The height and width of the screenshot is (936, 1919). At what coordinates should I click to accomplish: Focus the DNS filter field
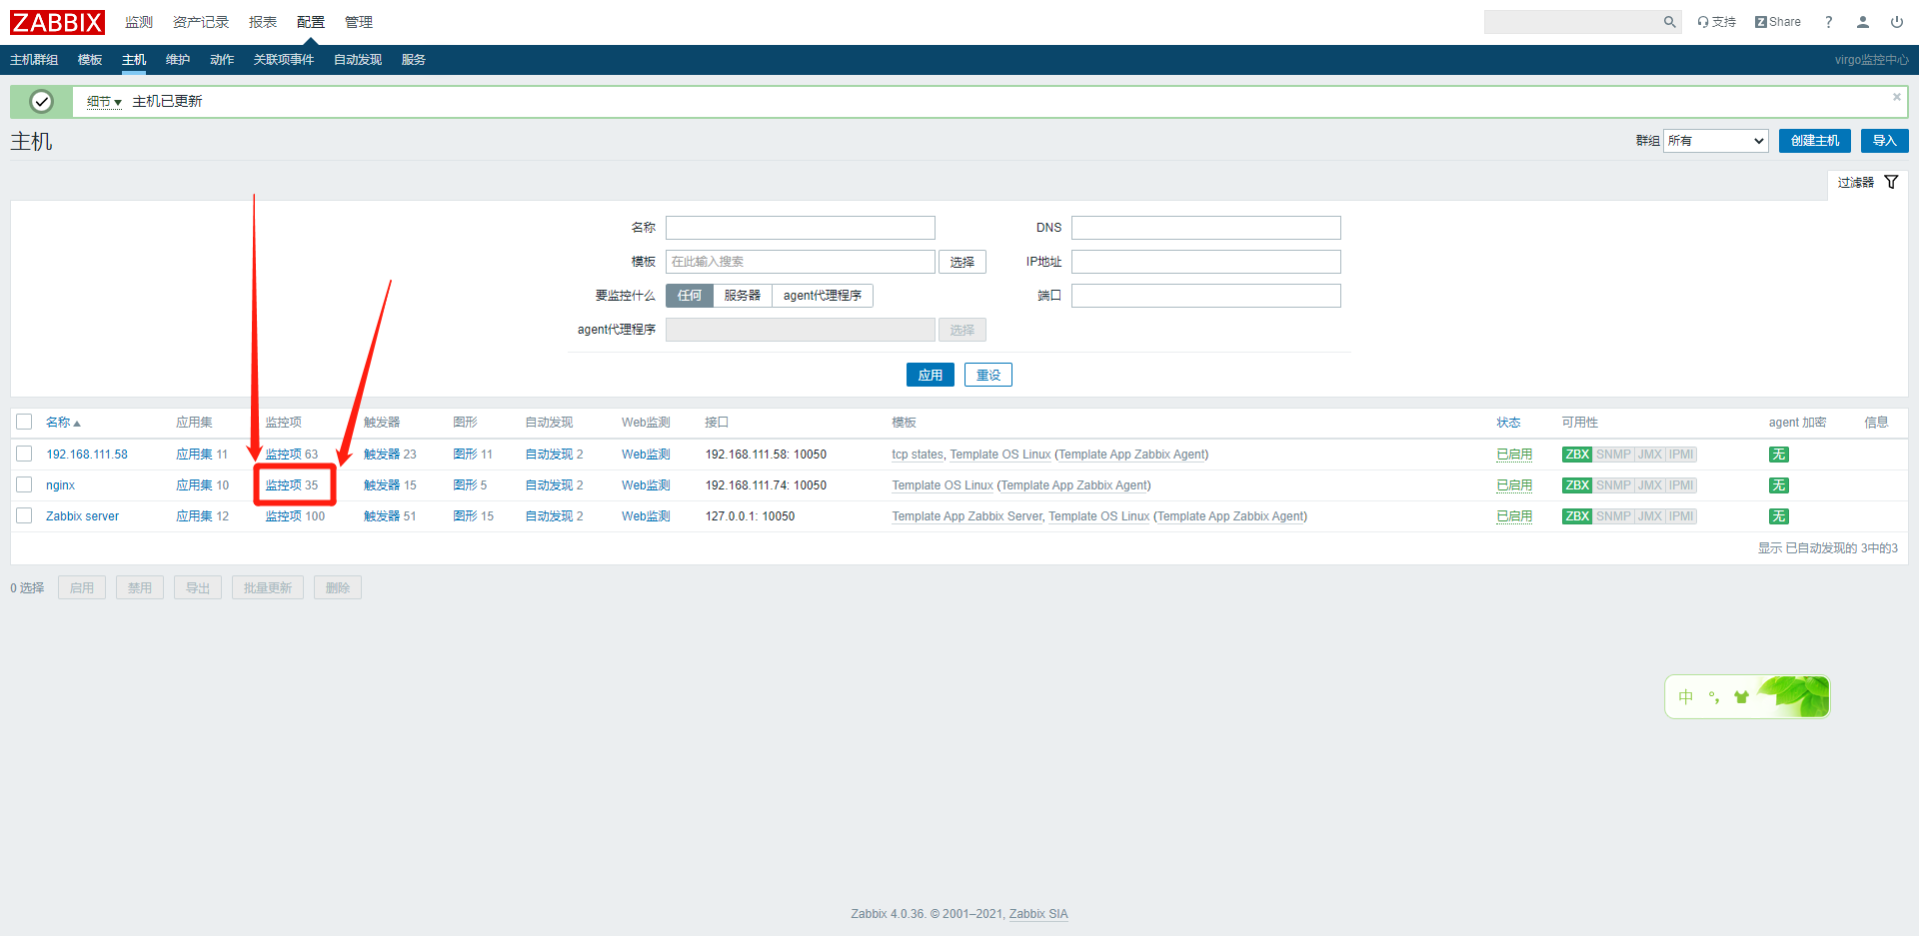click(1206, 228)
